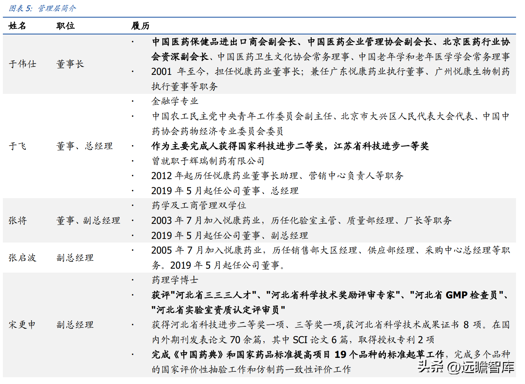The height and width of the screenshot is (384, 525).
Task: Click the bold line '"河北省实验室资质认定评审员"'
Action: (218, 310)
